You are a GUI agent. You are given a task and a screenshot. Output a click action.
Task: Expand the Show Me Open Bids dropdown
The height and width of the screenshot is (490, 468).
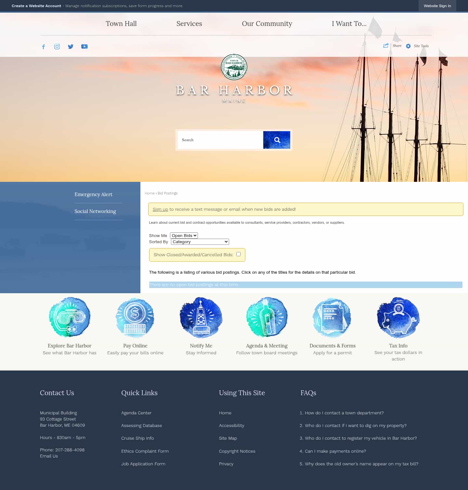(x=184, y=236)
